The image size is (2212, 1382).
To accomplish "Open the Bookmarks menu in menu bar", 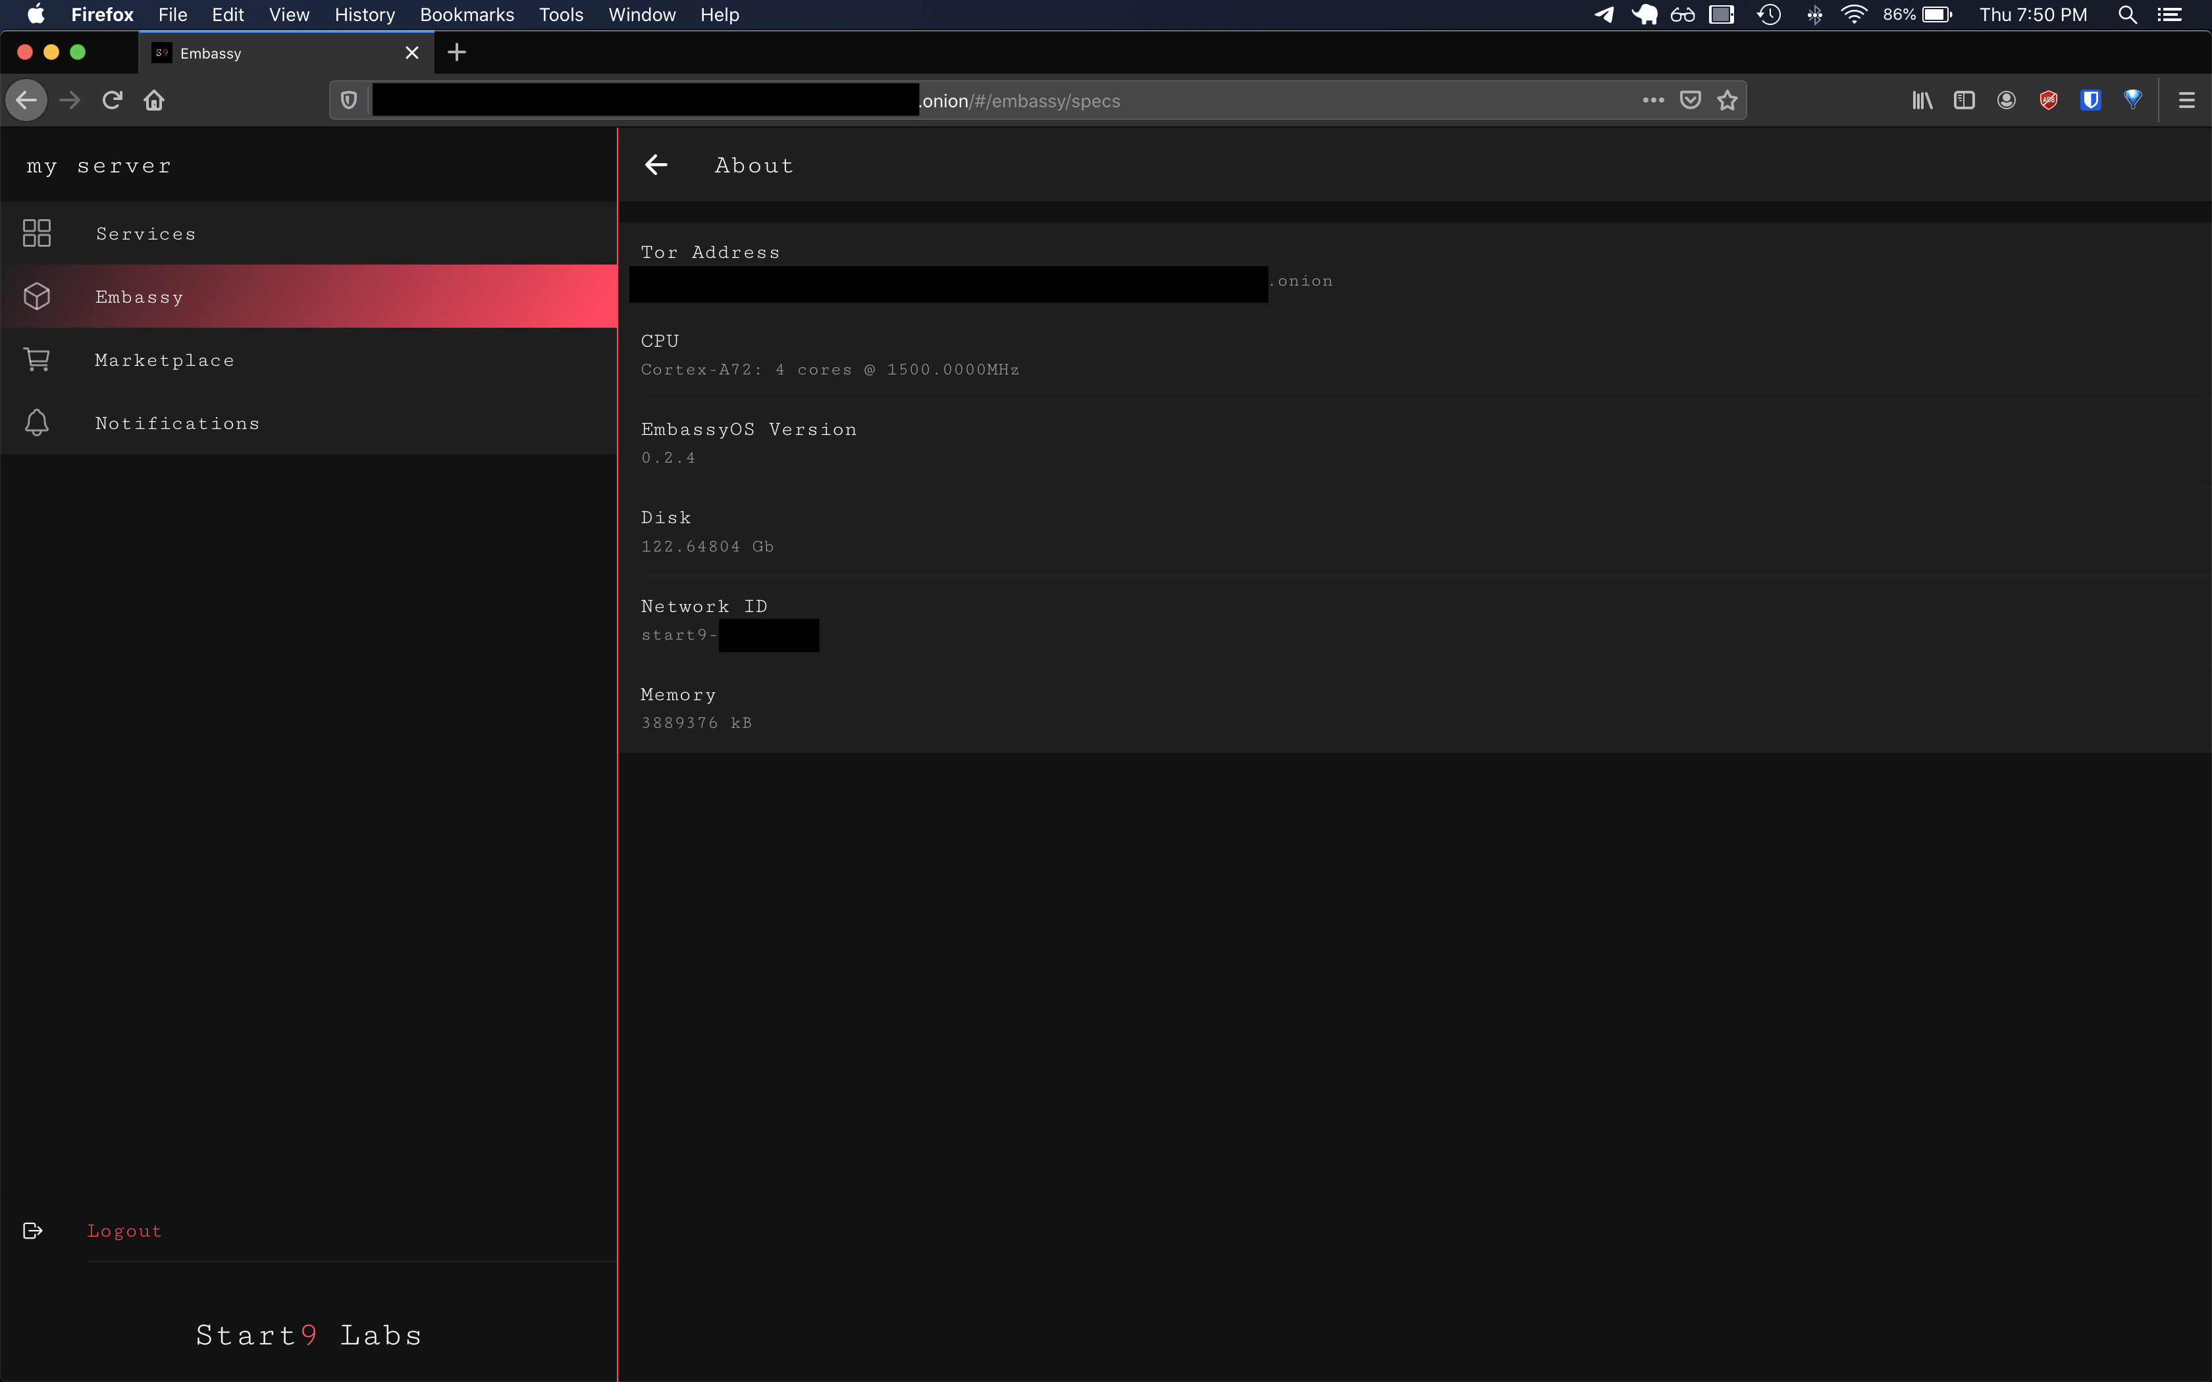I will [x=466, y=14].
